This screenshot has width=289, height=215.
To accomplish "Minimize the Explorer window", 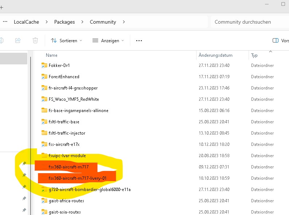I will point(267,4).
